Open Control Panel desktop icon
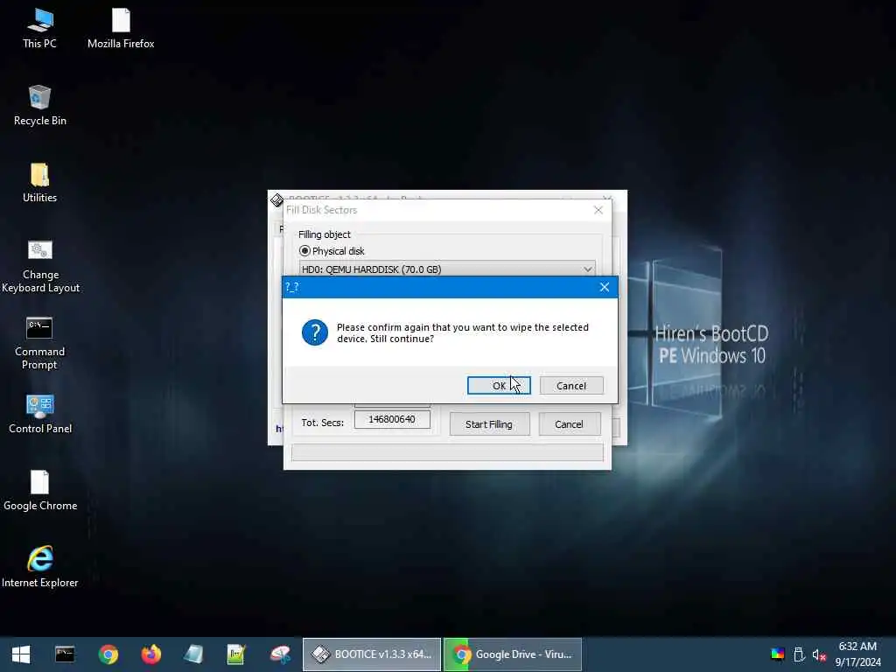Viewport: 896px width, 672px height. coord(40,414)
